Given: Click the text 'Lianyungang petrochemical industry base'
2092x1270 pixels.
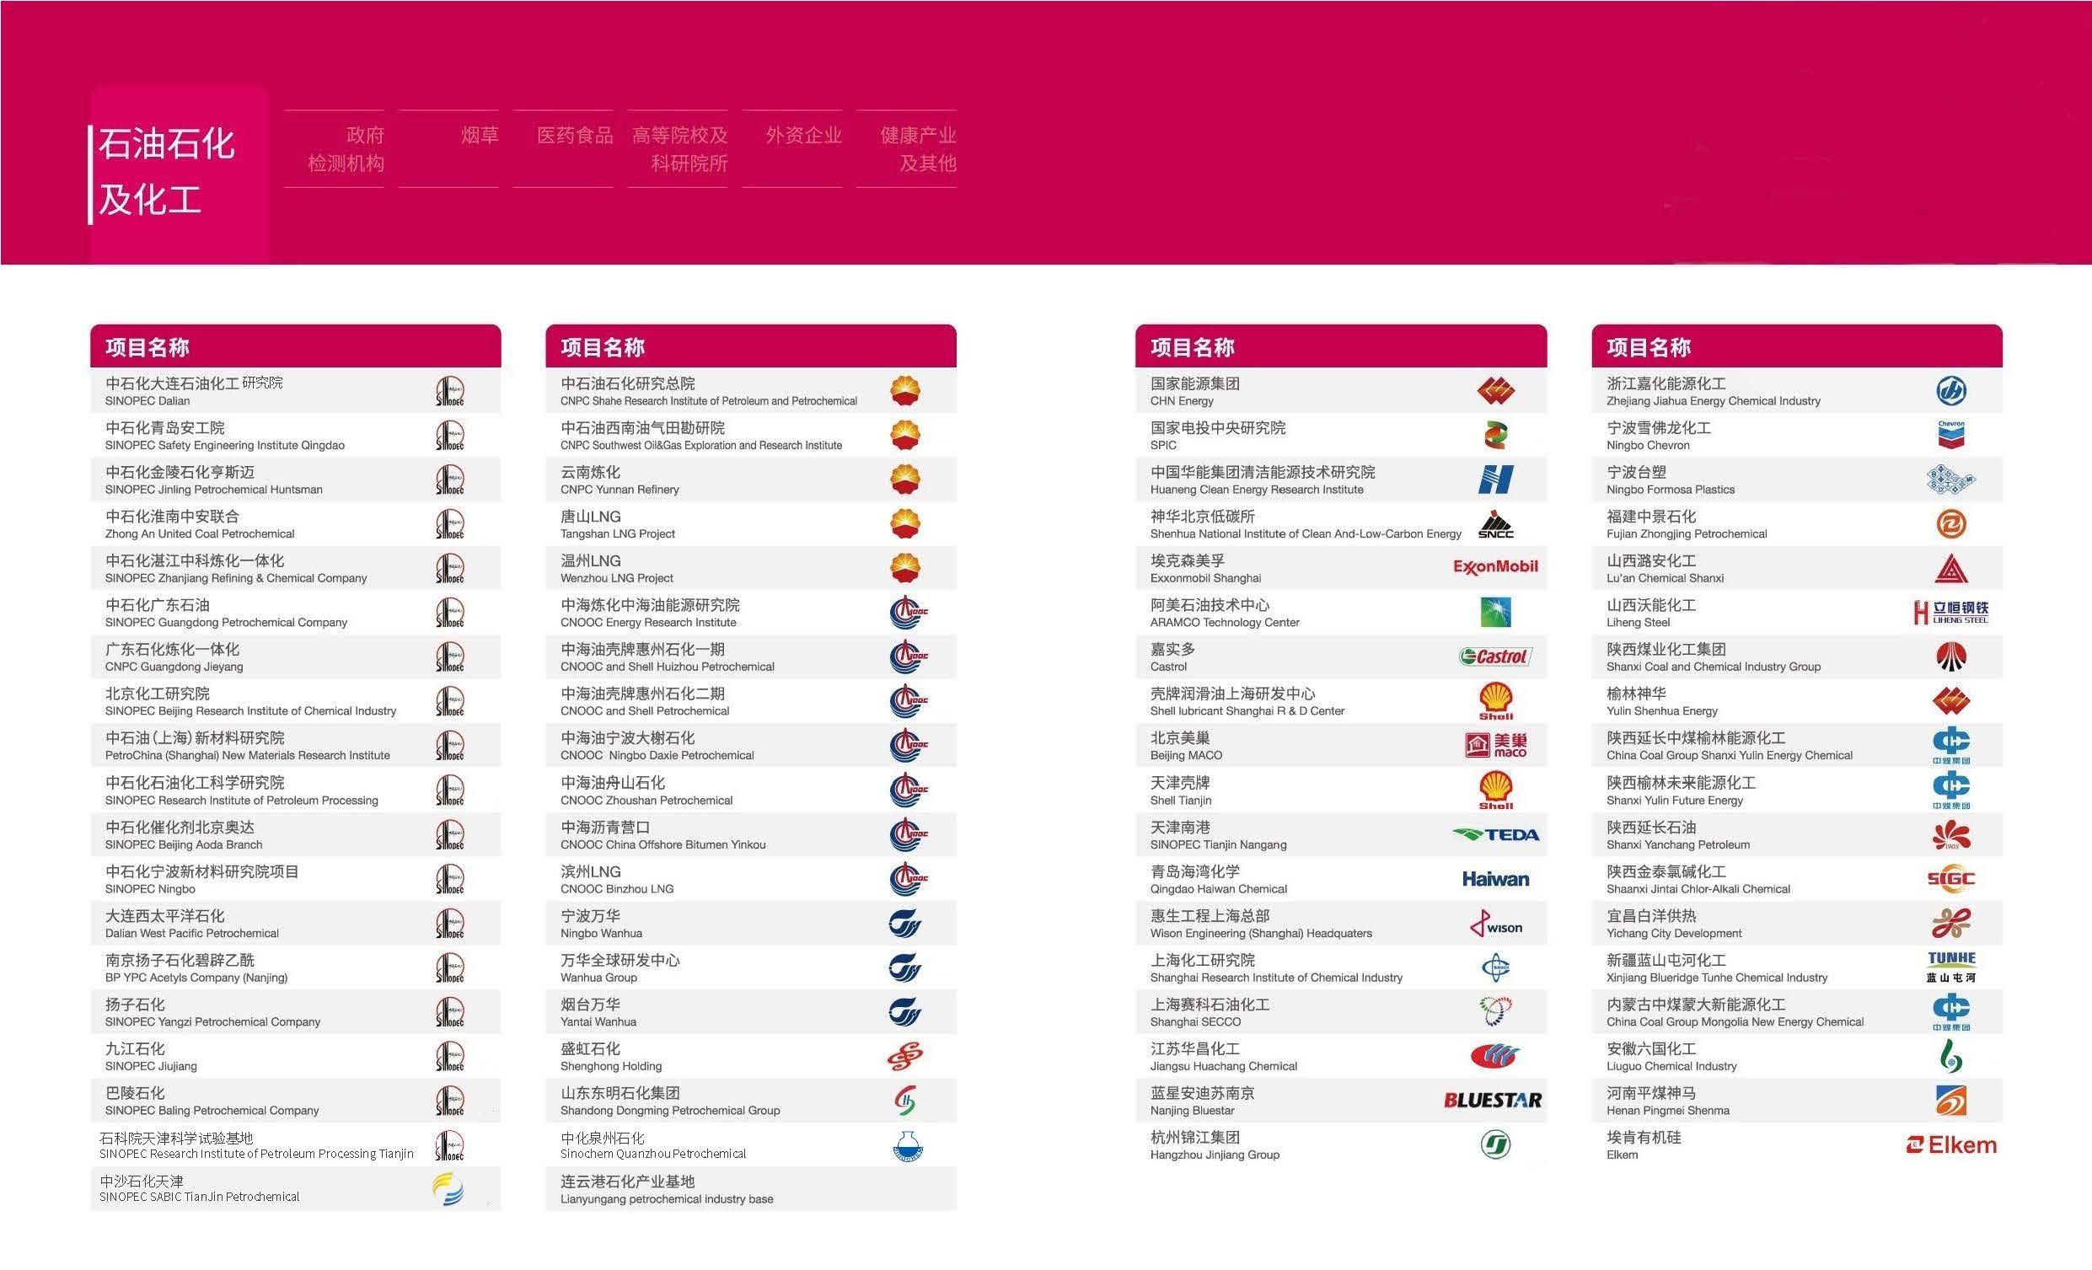Looking at the screenshot, I should tap(667, 1198).
